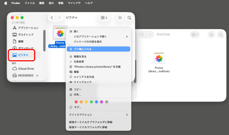Apply the blue tag color
Viewport: 229px width, 135px height.
click(96, 102)
